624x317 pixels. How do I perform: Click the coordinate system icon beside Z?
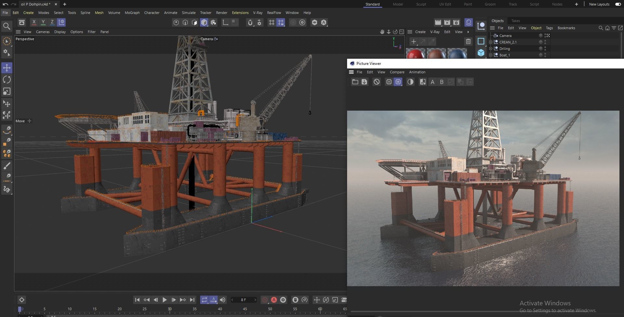[x=61, y=22]
